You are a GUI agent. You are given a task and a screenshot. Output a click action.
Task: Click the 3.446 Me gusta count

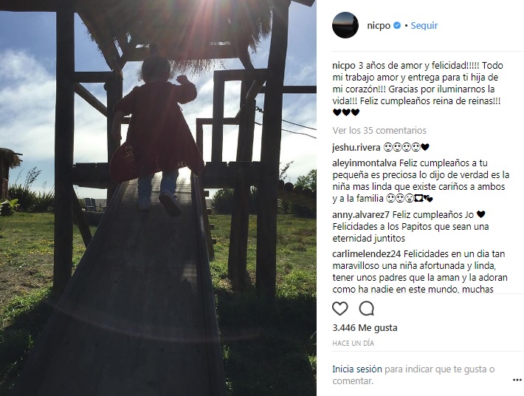pos(365,328)
